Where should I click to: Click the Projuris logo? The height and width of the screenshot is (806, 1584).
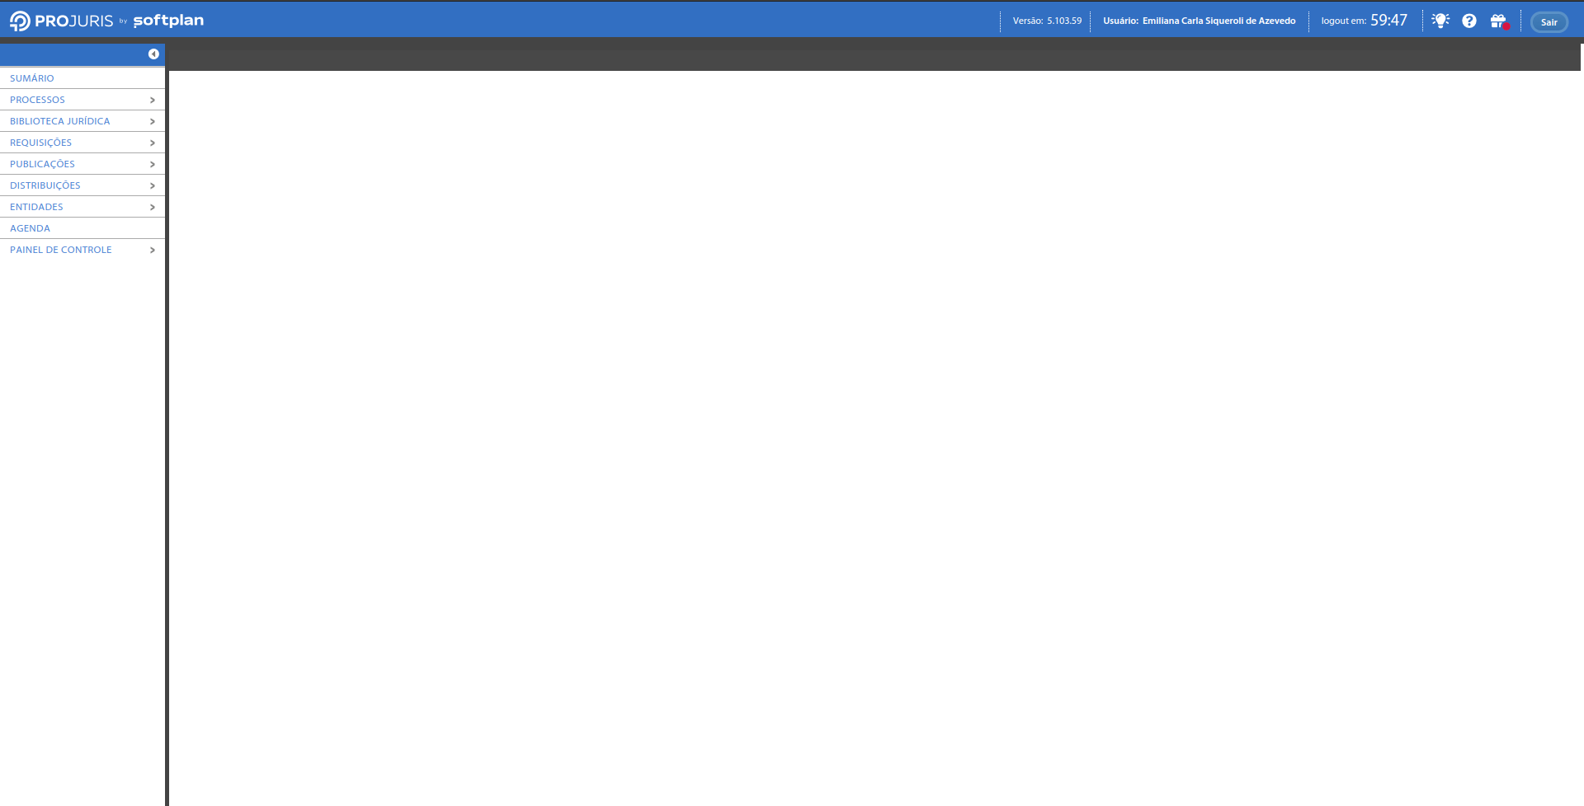(62, 21)
